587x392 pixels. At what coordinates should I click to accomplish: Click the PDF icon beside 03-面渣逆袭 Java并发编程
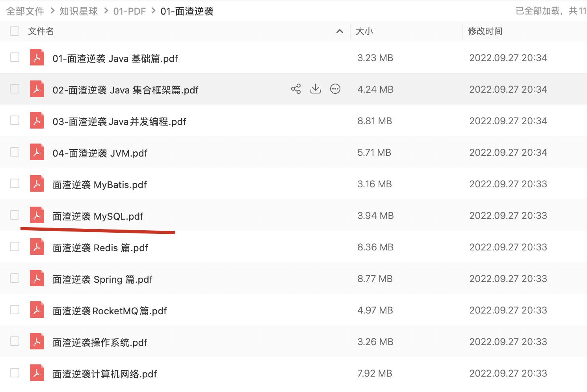pos(37,120)
